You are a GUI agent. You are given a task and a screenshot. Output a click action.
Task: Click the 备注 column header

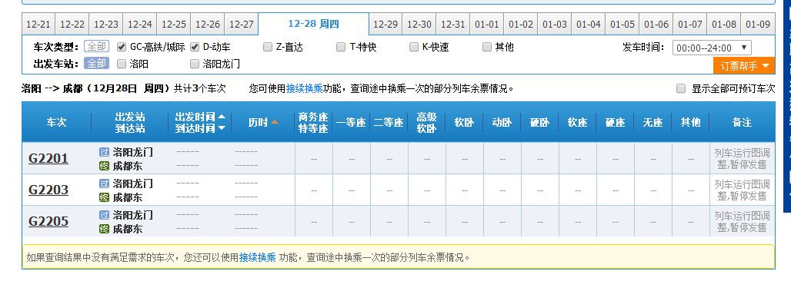point(742,122)
